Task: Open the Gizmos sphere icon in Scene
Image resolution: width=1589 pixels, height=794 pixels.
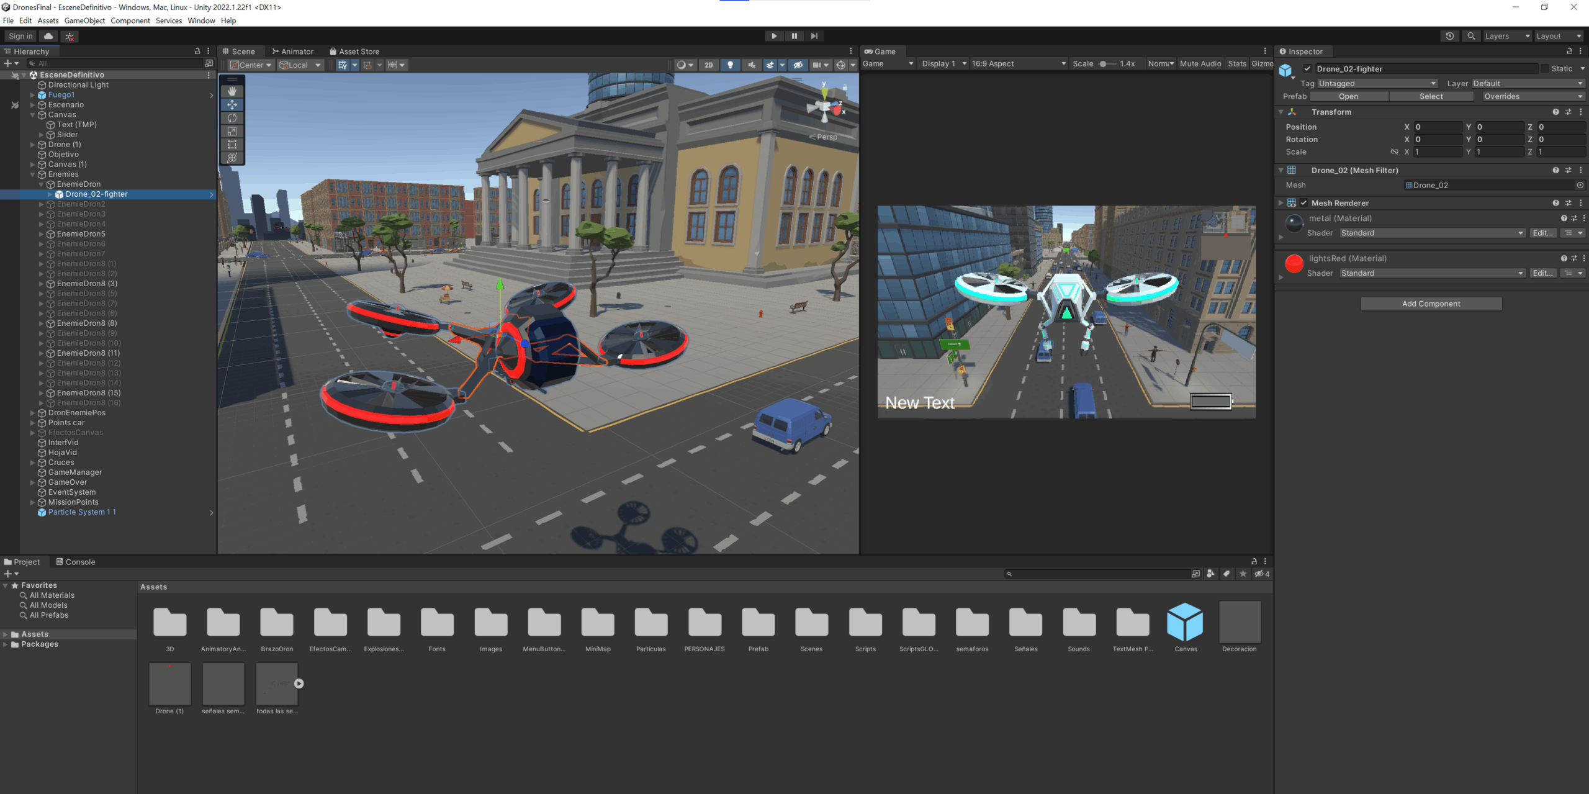Action: pyautogui.click(x=840, y=65)
